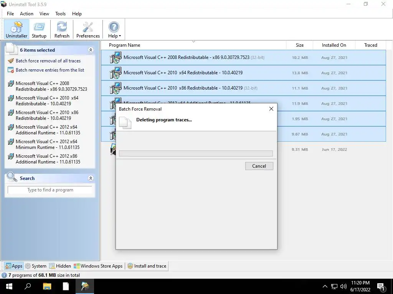Select Visual C++ 2008 icon in sidebar
The image size is (393, 294).
pos(11,83)
